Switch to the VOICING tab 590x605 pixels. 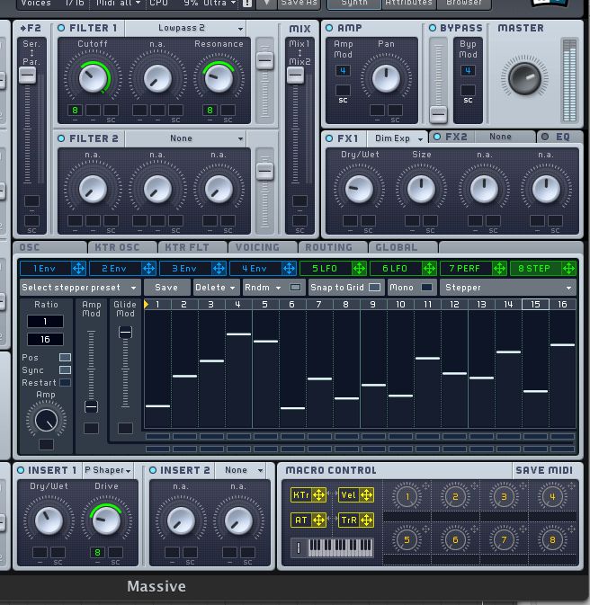(263, 247)
